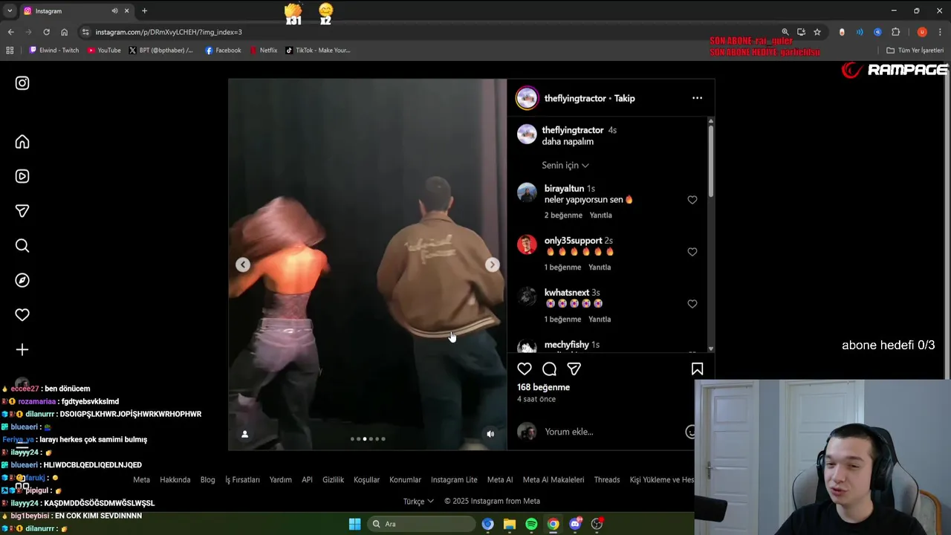
Task: Expand the 'Senin için' comment sort dropdown
Action: 565,165
